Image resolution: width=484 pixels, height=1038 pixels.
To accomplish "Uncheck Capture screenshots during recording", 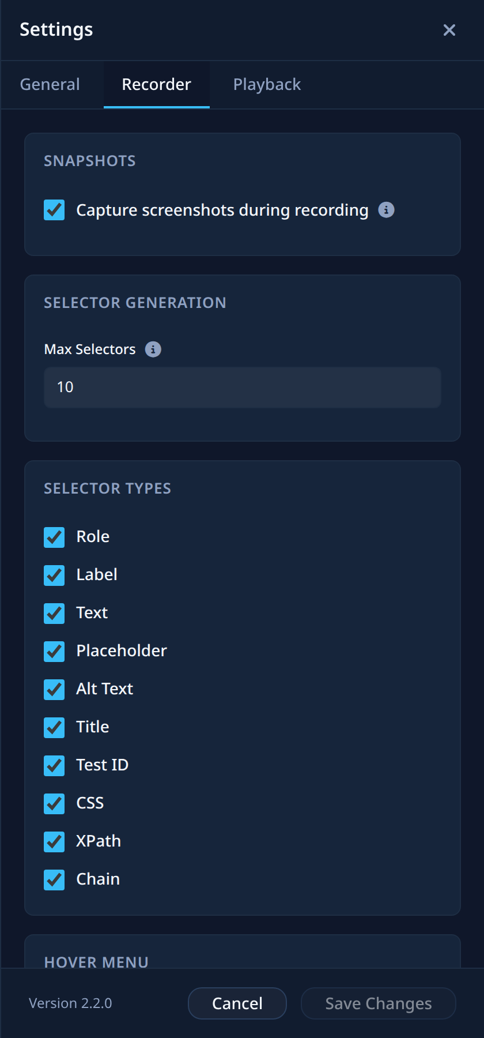I will coord(54,210).
